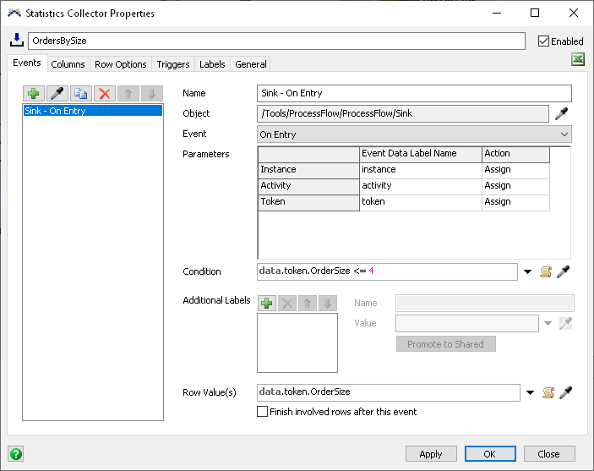This screenshot has height=471, width=594.
Task: Click the Excel export icon
Action: click(578, 59)
